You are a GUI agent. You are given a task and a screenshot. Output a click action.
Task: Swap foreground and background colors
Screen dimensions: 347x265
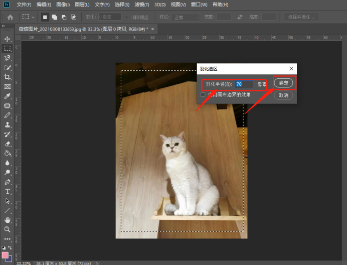10,247
